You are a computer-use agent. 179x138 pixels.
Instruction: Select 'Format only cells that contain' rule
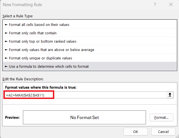pyautogui.click(x=90, y=33)
